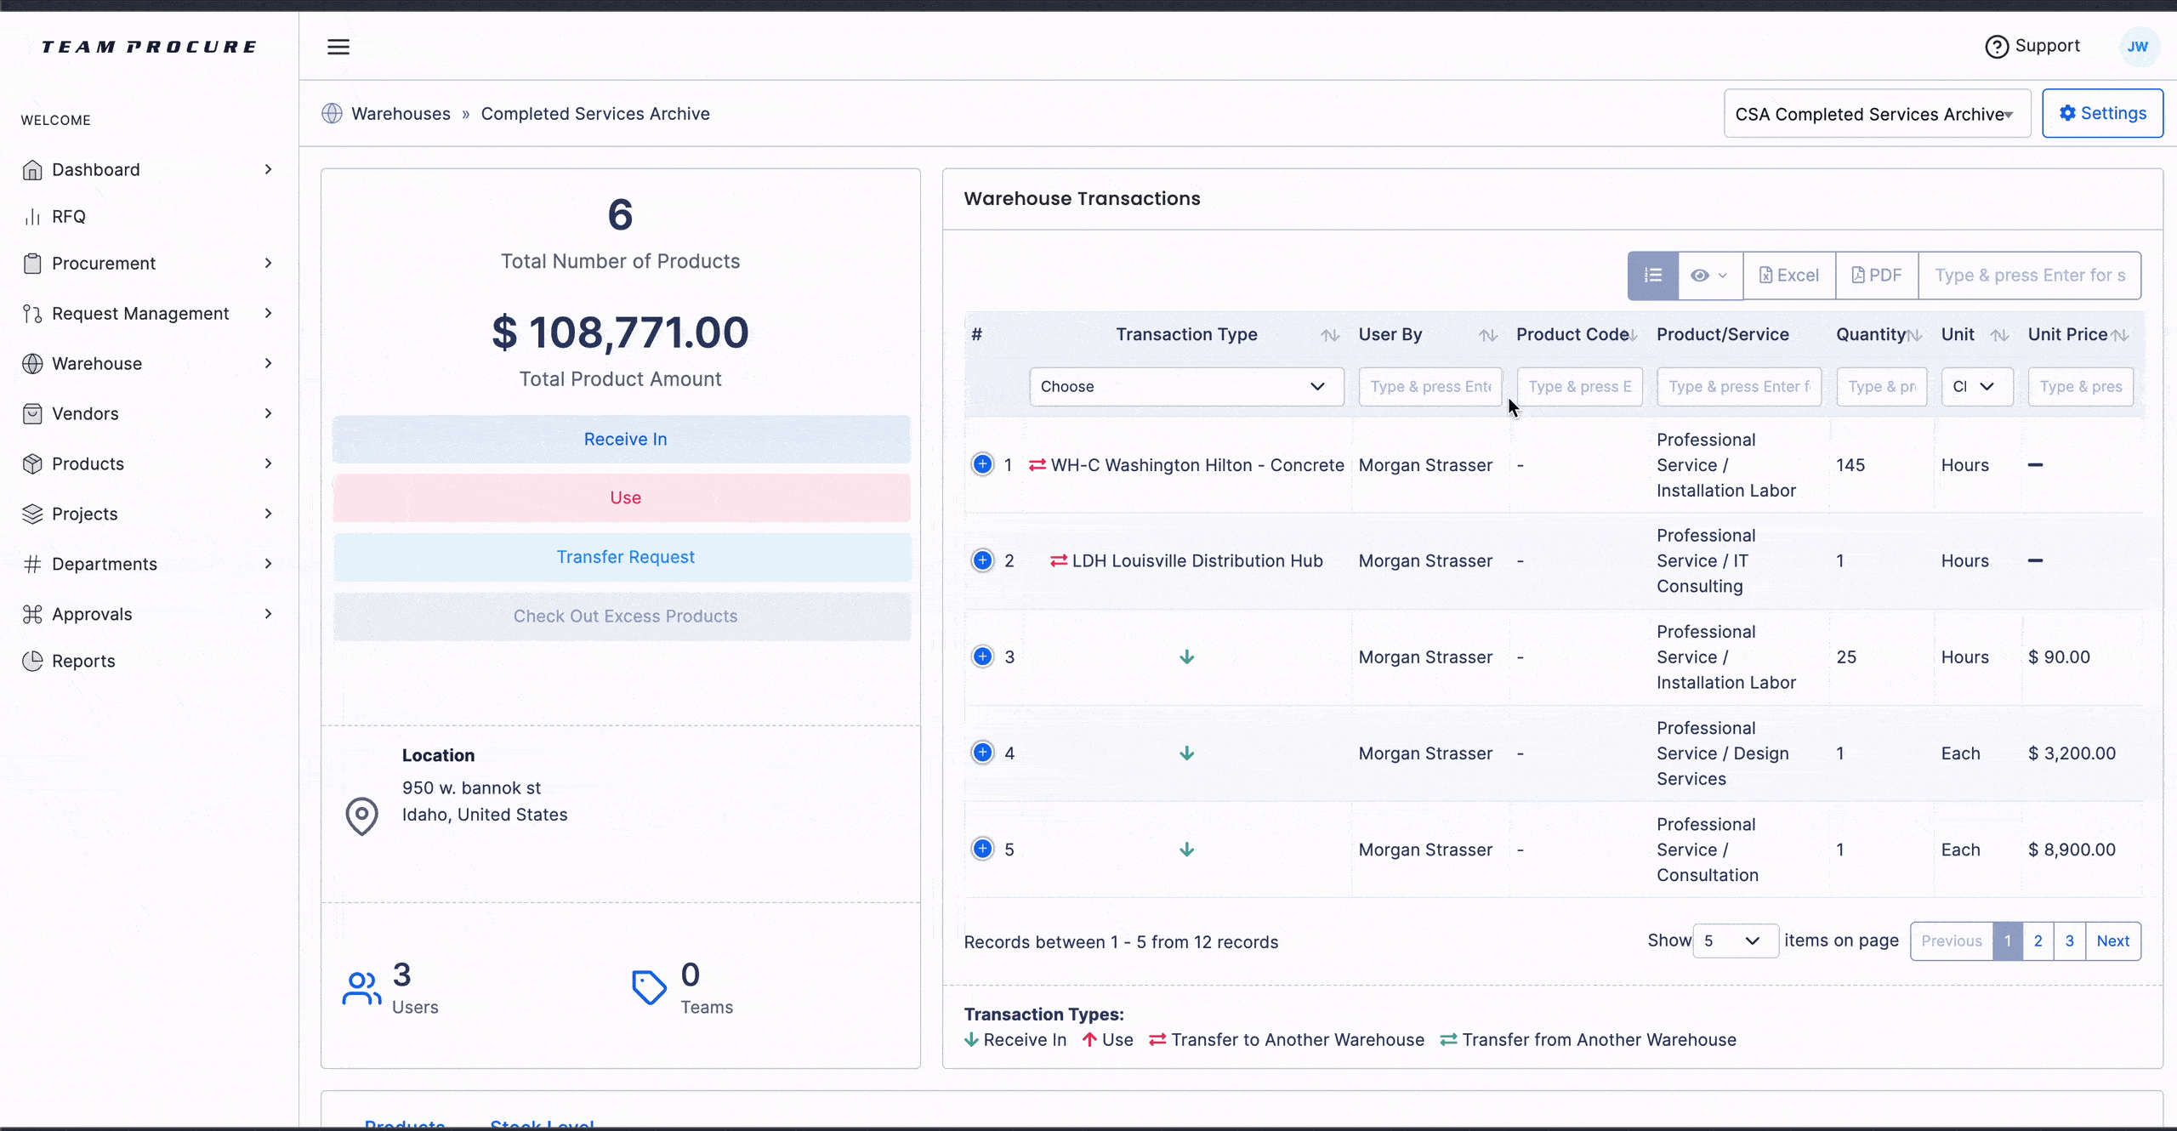This screenshot has width=2177, height=1131.
Task: Click the Departments hash icon
Action: (x=32, y=565)
